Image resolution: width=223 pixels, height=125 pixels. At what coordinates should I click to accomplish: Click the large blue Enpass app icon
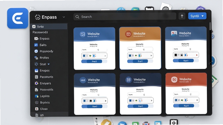pyautogui.click(x=18, y=18)
